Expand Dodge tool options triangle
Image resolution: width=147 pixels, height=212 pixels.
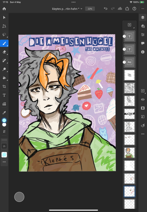point(7,71)
